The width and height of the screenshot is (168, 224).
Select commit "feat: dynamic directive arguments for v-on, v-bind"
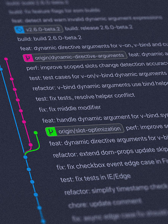pyautogui.click(x=94, y=47)
